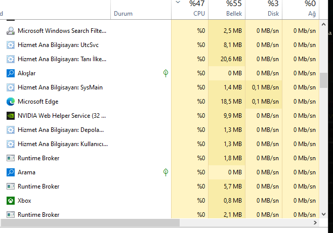Viewport: 333px width, 233px height.
Task: Select Runtime Broker name with 1,8 MB memory
Action: pyautogui.click(x=38, y=158)
